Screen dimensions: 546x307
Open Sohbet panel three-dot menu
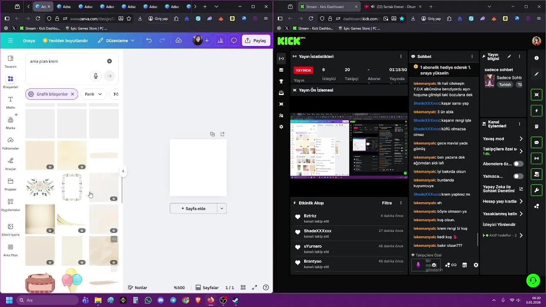coord(472,56)
